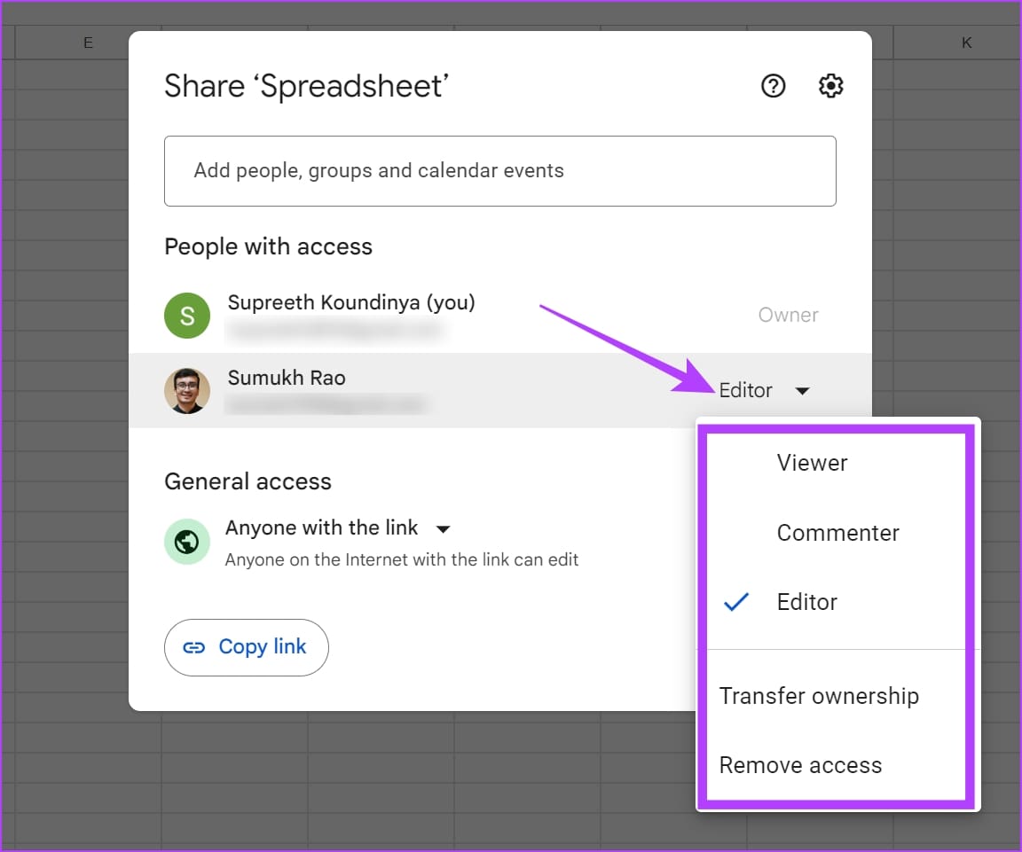Click the Copy link button
Image resolution: width=1022 pixels, height=852 pixels.
click(x=247, y=647)
